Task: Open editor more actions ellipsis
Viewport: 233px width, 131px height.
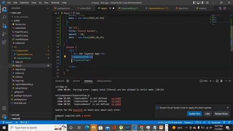Action: [x=229, y=8]
